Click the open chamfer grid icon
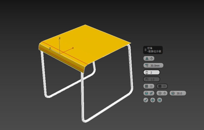204x130 pixels. (x=147, y=86)
